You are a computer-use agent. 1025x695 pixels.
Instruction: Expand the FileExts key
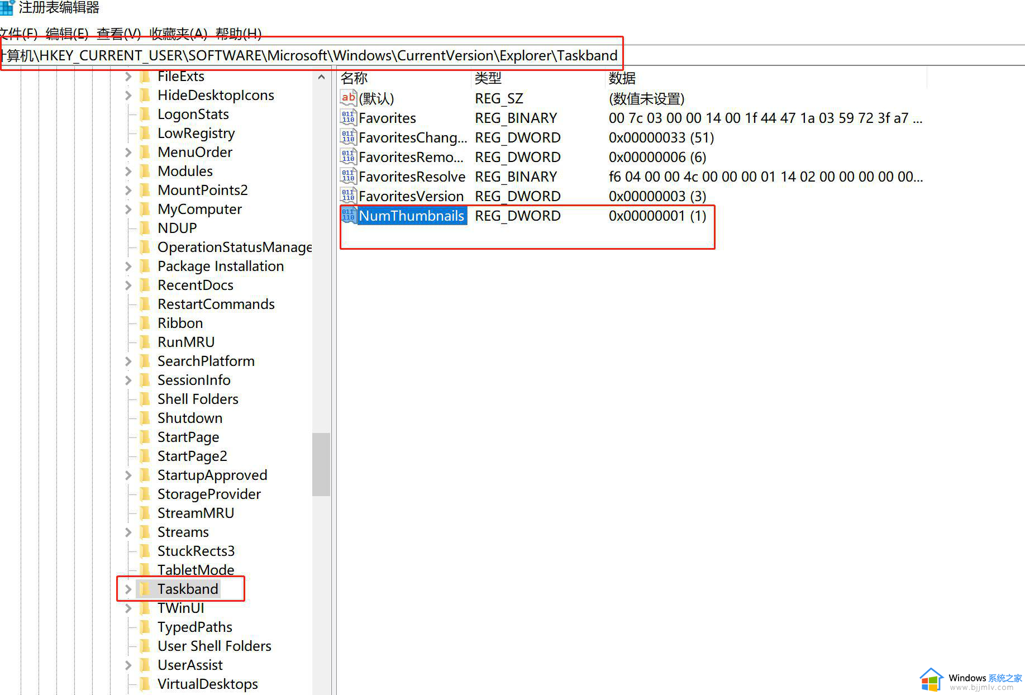[x=128, y=77]
